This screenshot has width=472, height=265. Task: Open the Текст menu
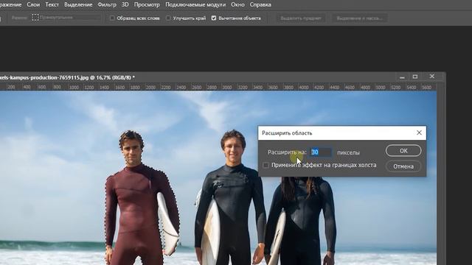pyautogui.click(x=52, y=5)
